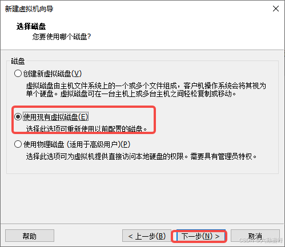Select the 使用物理磁盘 (适用于高级用户)(P) radio button
Screen dimensions: 285x247
pyautogui.click(x=18, y=144)
